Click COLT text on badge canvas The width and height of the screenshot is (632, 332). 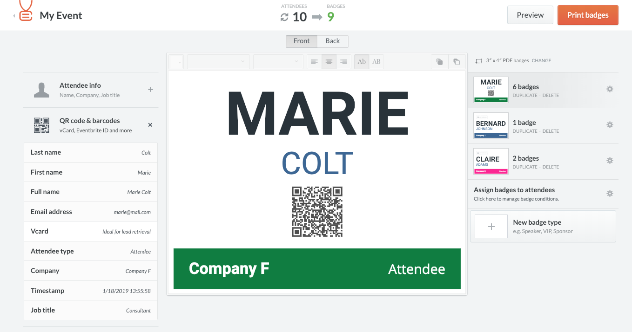[317, 163]
